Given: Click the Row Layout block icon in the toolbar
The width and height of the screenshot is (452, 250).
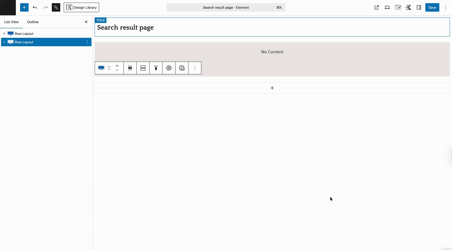Looking at the screenshot, I should (x=101, y=68).
